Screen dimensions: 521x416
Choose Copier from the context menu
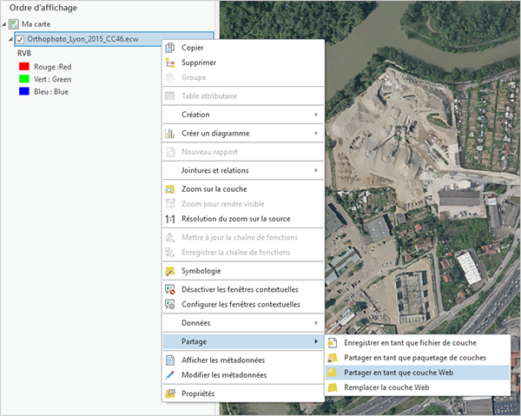[243, 48]
